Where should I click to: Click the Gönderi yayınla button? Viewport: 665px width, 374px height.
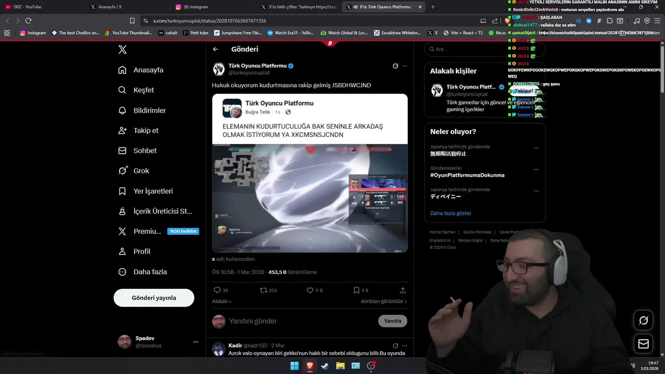154,298
